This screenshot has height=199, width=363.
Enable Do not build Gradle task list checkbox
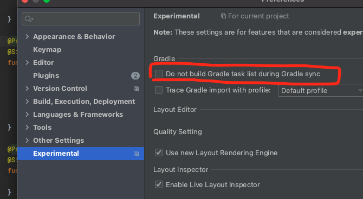[159, 74]
